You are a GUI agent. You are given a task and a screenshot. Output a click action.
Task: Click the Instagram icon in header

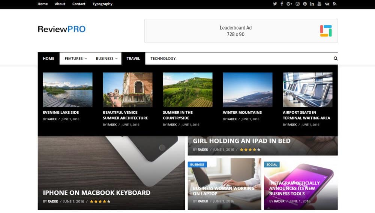tap(297, 4)
